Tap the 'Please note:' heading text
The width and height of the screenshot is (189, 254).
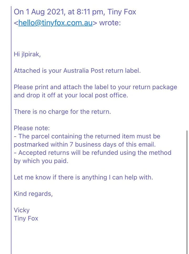tap(32, 128)
